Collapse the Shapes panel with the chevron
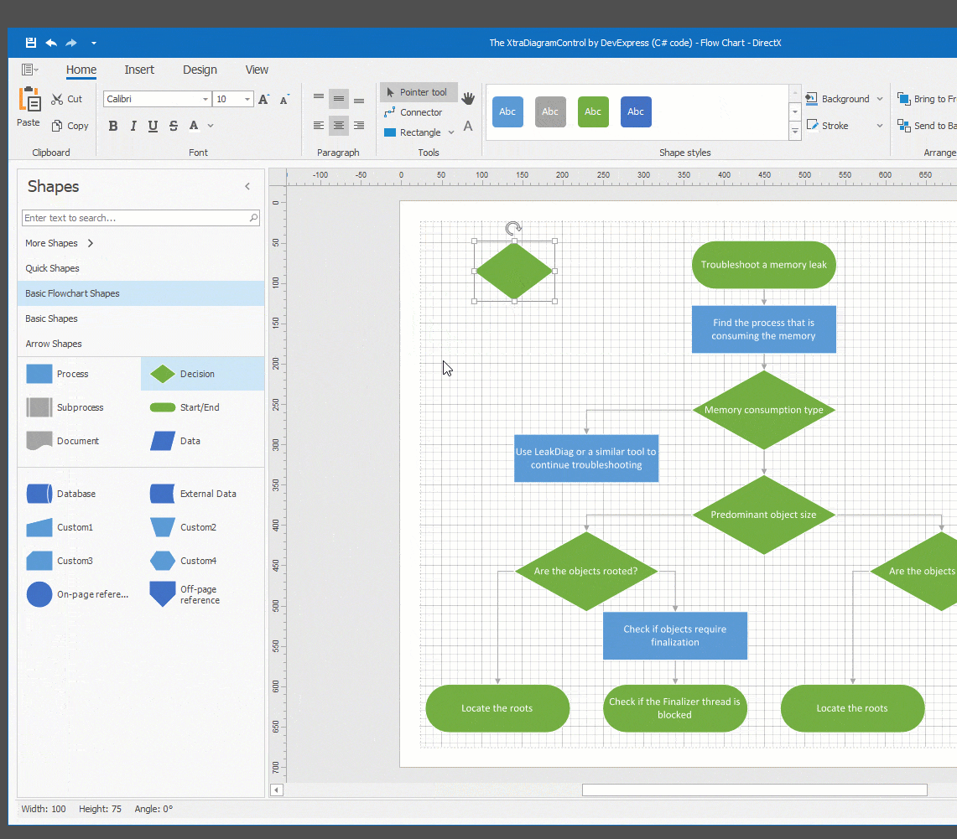Screen dimensions: 957x839 247,187
